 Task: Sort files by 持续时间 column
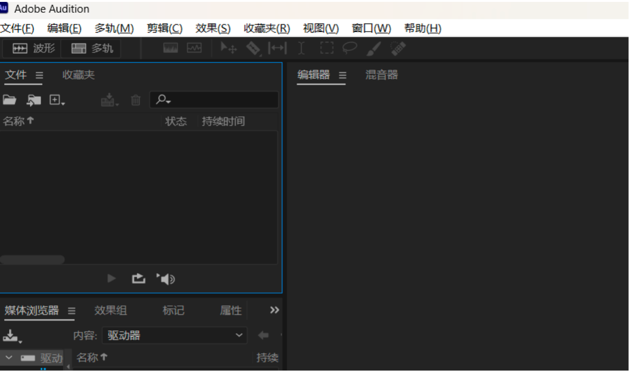223,122
